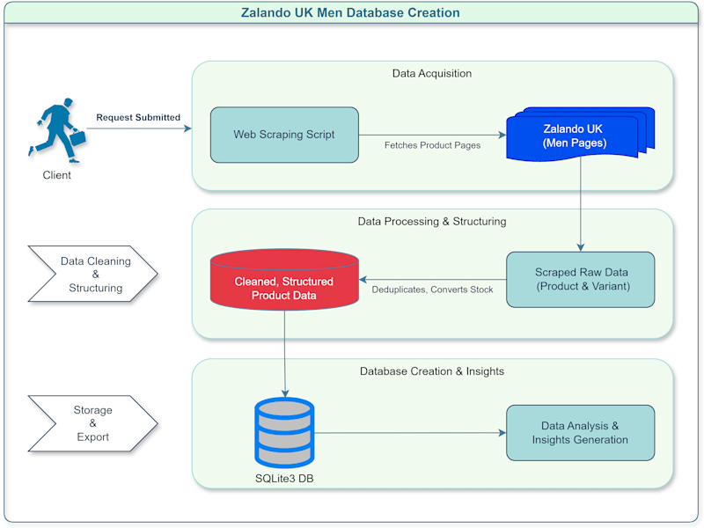This screenshot has height=528, width=704.
Task: Select the Scraped Raw Data box
Action: (x=581, y=279)
